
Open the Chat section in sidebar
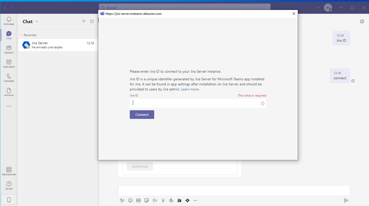click(x=9, y=35)
